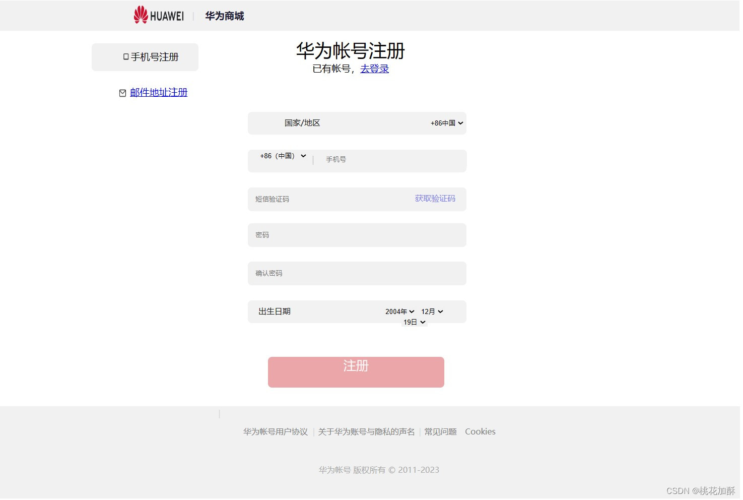Focus the 确认密码 field
Screen dimensions: 743x500
coord(357,273)
